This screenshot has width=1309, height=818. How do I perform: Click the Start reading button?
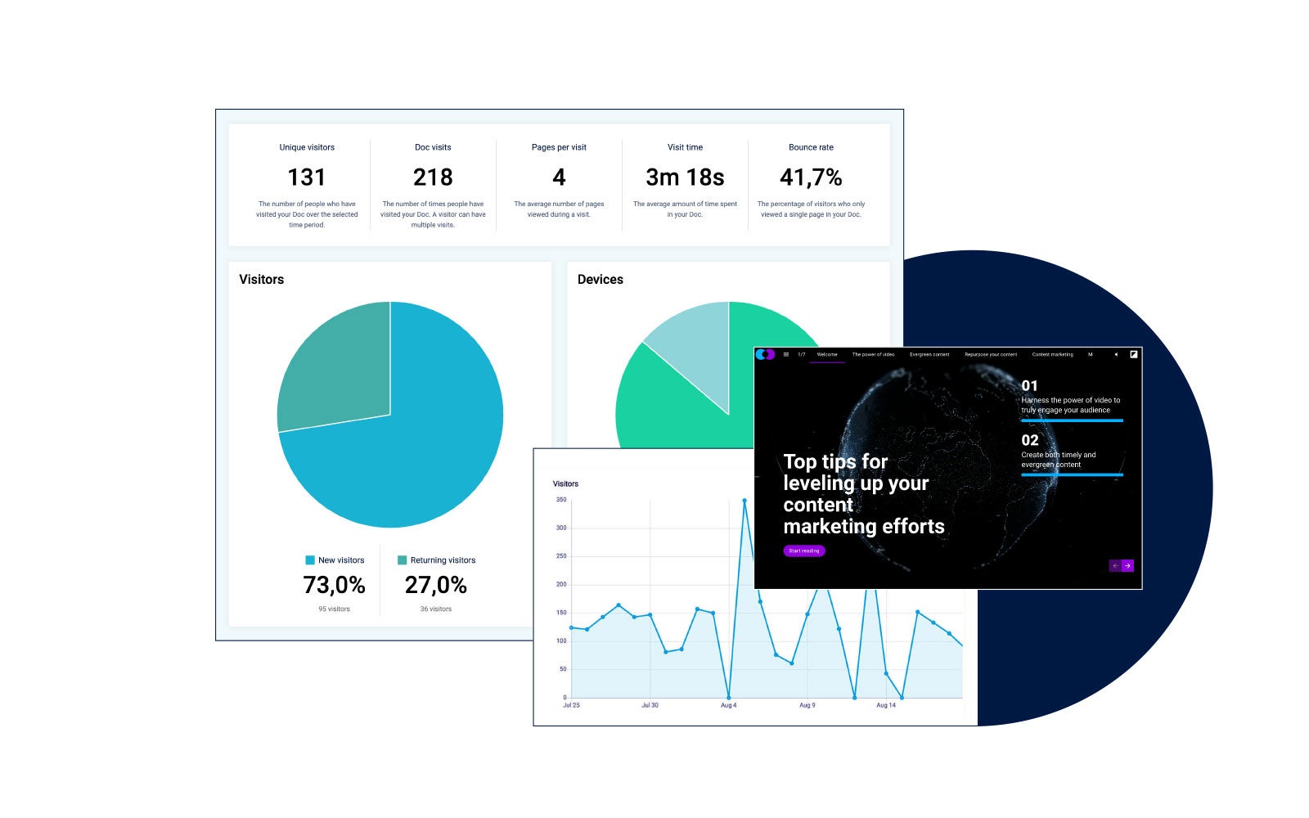coord(804,551)
